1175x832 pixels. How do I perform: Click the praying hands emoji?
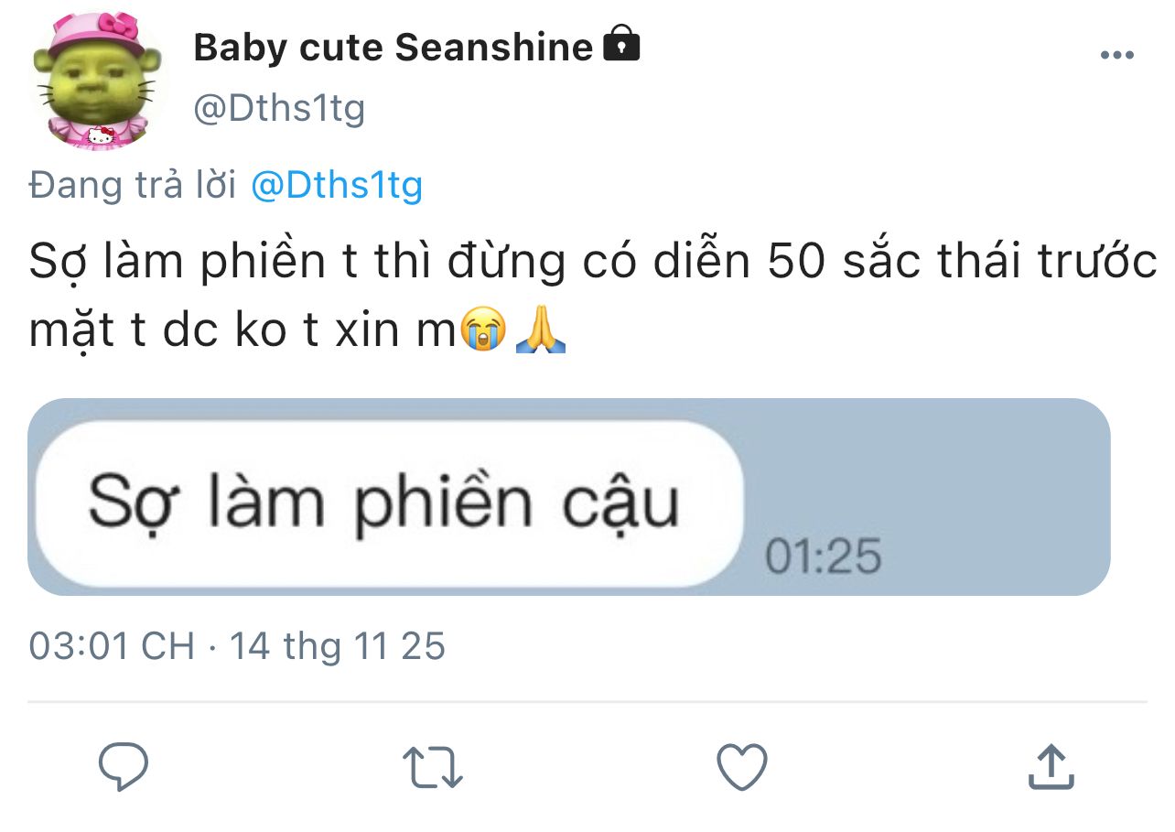[541, 330]
